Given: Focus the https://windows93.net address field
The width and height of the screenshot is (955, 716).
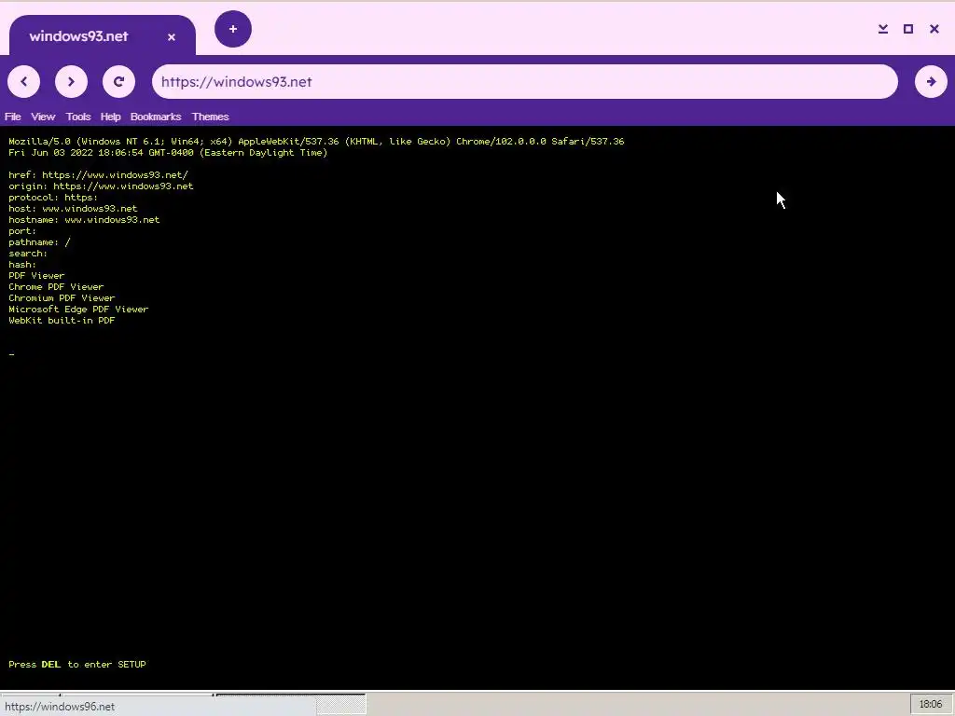Looking at the screenshot, I should pyautogui.click(x=524, y=82).
